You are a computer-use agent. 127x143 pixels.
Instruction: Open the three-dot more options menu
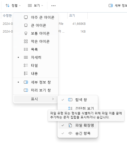click(x=53, y=6)
